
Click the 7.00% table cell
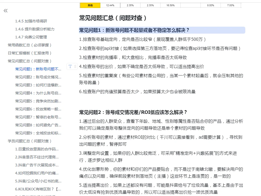[231, 5]
